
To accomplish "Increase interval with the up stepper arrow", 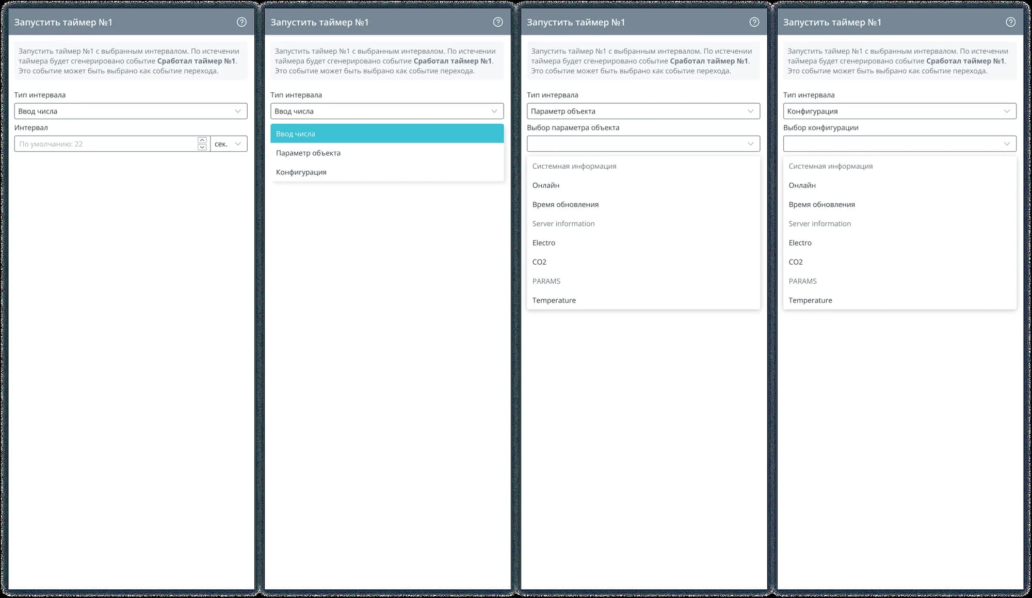I will 202,140.
